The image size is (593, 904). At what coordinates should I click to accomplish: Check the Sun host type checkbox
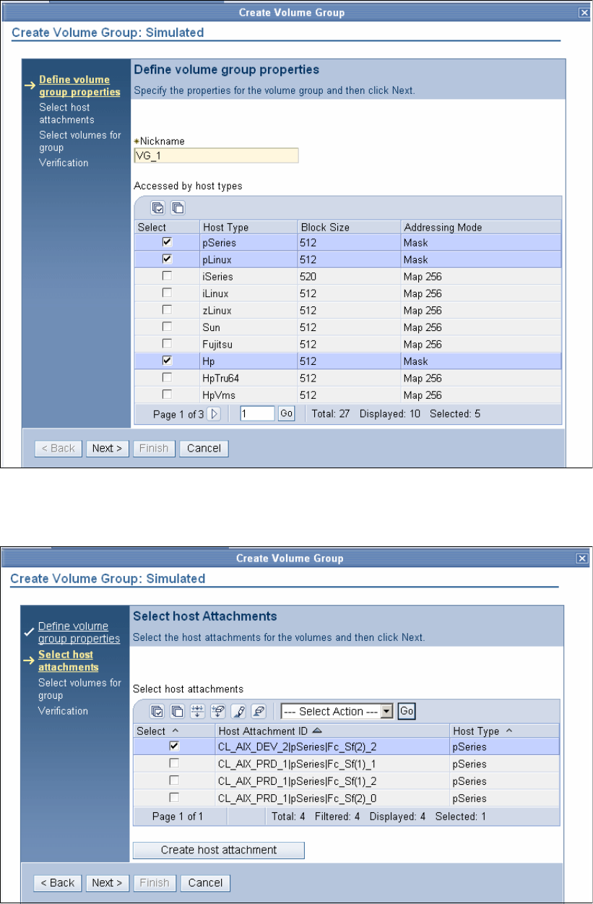(x=167, y=327)
